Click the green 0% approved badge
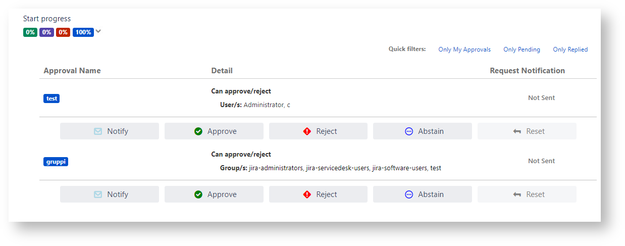625x246 pixels. click(30, 32)
